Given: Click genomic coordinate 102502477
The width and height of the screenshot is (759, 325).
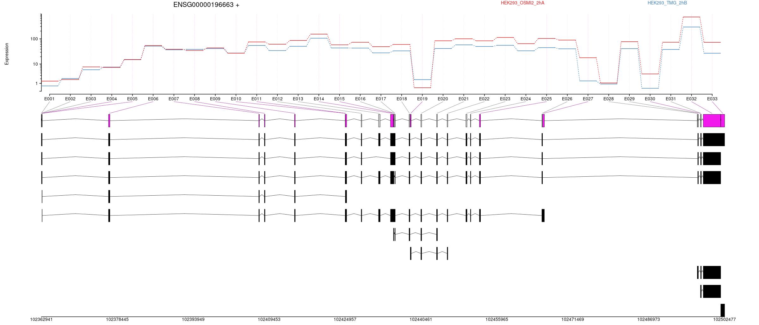Looking at the screenshot, I should click(725, 320).
